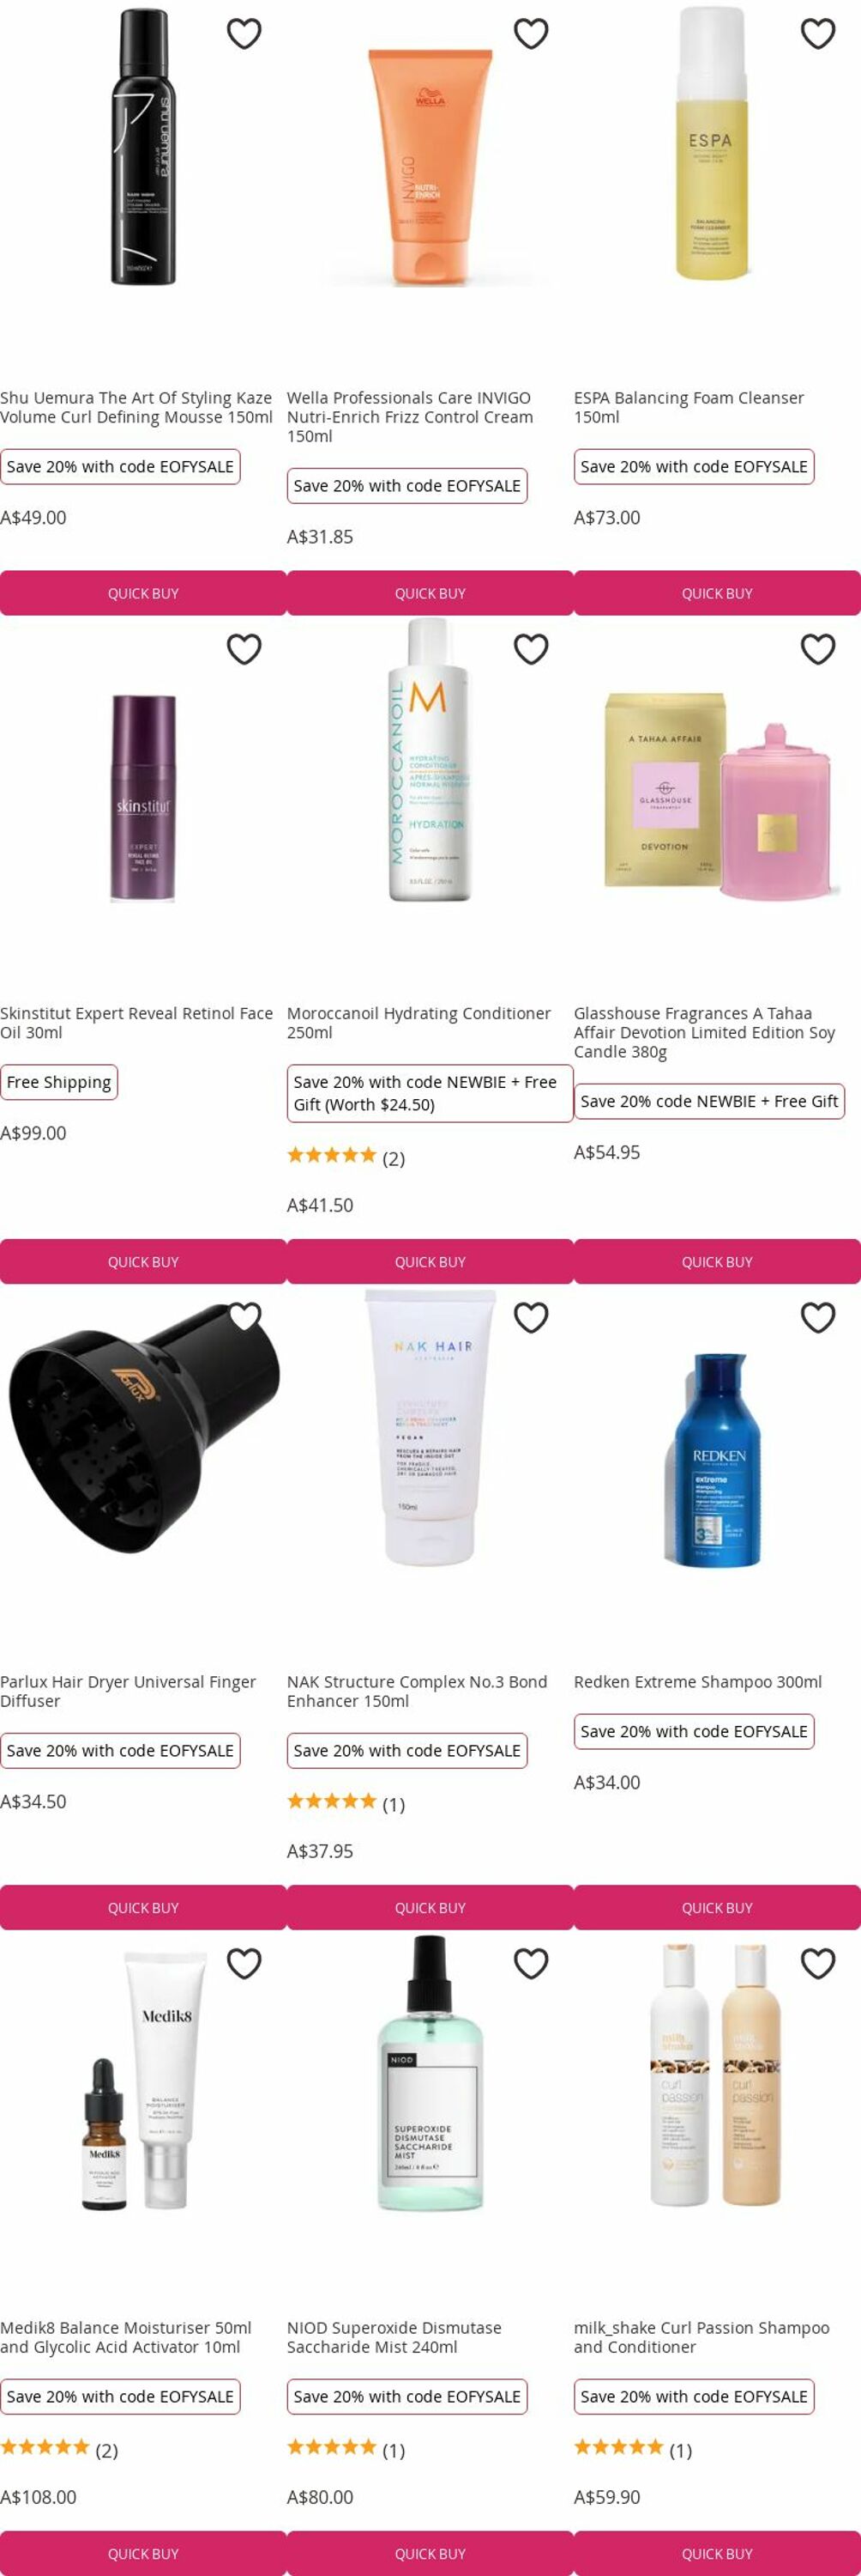Wishlist heart for ESPA Balancing Foam Cleanser
The image size is (861, 2576).
pyautogui.click(x=818, y=34)
